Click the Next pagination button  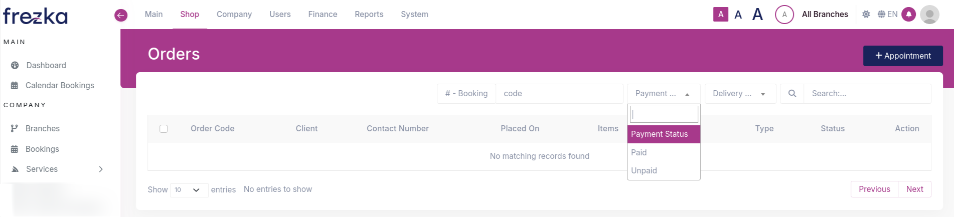[914, 189]
